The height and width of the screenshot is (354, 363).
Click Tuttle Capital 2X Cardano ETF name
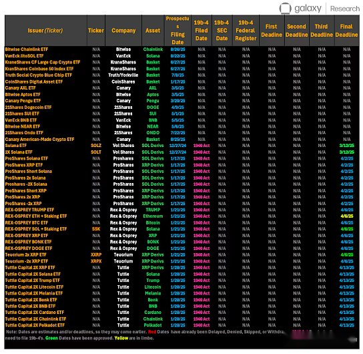(35, 313)
